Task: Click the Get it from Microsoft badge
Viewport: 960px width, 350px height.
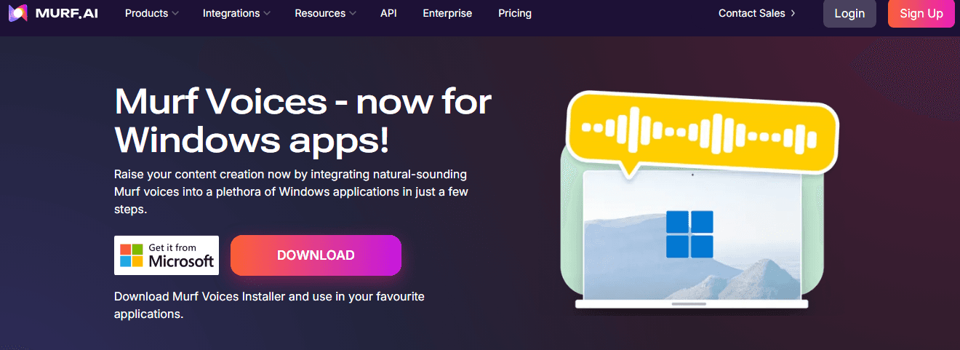Action: (x=167, y=255)
